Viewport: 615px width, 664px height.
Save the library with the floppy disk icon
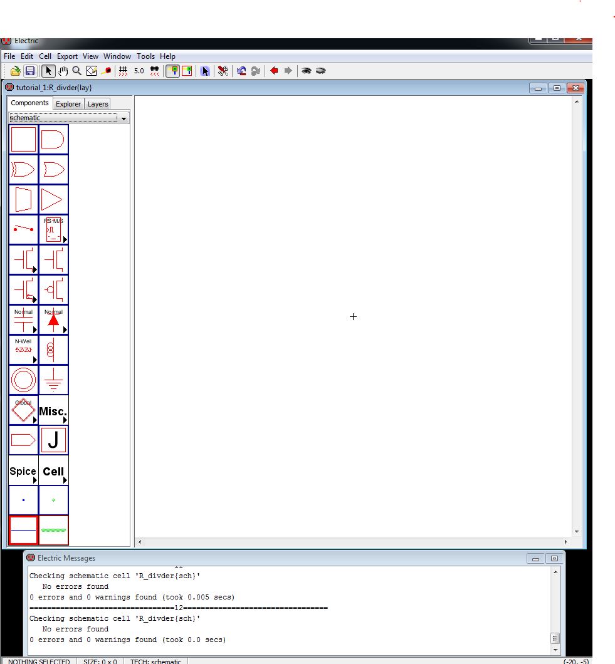coord(30,71)
